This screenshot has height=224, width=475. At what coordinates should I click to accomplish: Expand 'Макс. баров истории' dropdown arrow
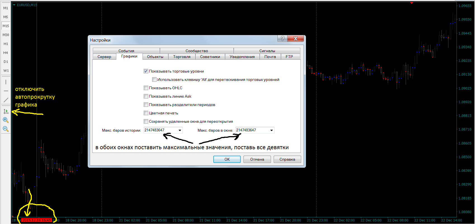pos(180,130)
